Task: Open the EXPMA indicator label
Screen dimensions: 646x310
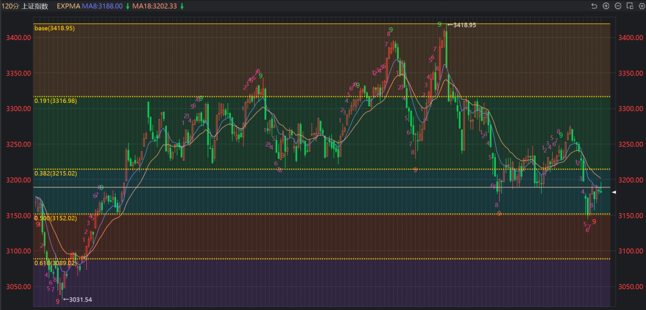Action: click(x=68, y=6)
